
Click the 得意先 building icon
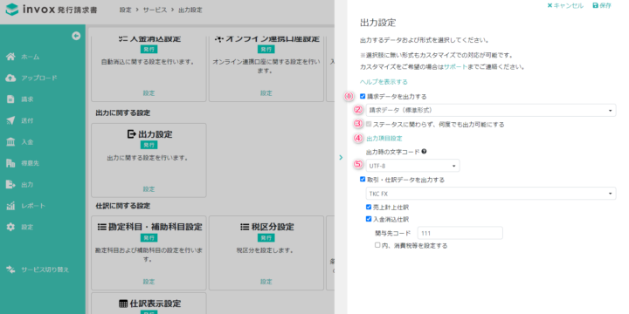coord(10,163)
